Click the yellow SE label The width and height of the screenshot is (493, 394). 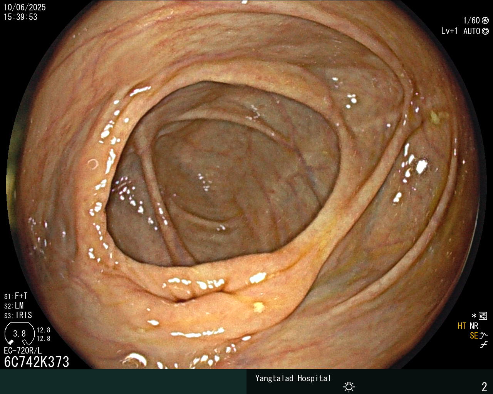474,336
